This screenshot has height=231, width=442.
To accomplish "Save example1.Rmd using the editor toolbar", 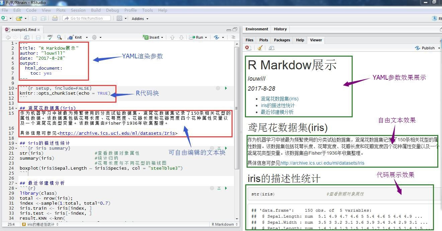I will [x=38, y=37].
